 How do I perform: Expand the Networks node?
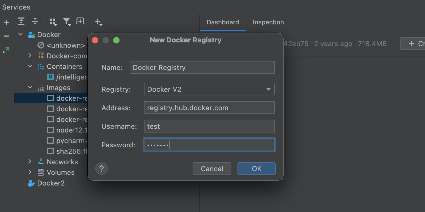click(30, 161)
